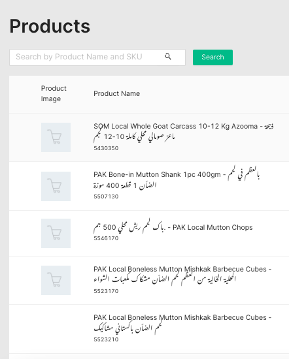
Task: Click the Product Image column header
Action: coord(54,93)
